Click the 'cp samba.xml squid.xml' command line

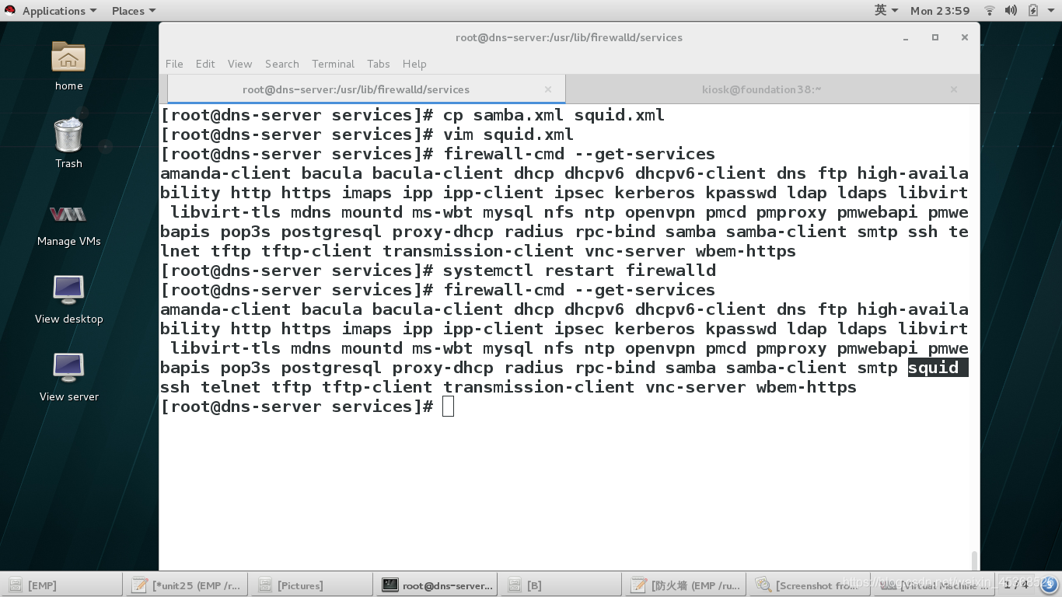pyautogui.click(x=554, y=115)
